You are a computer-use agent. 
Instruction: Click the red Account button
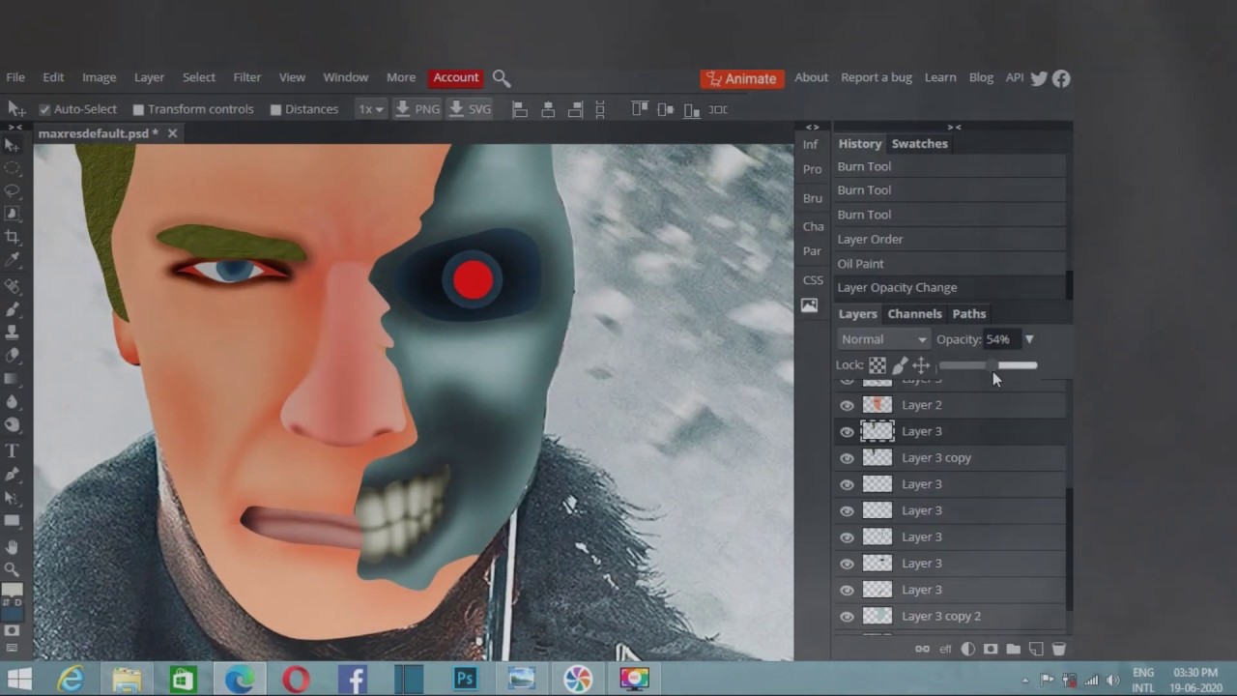point(455,77)
